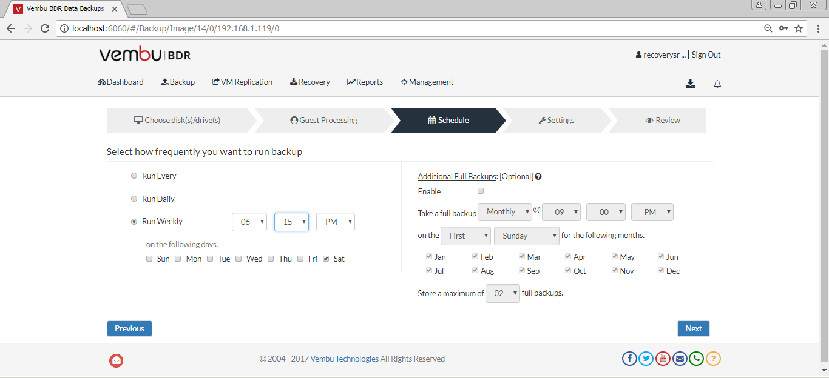Select the Run Weekly radio button
The image size is (829, 378).
pos(134,222)
